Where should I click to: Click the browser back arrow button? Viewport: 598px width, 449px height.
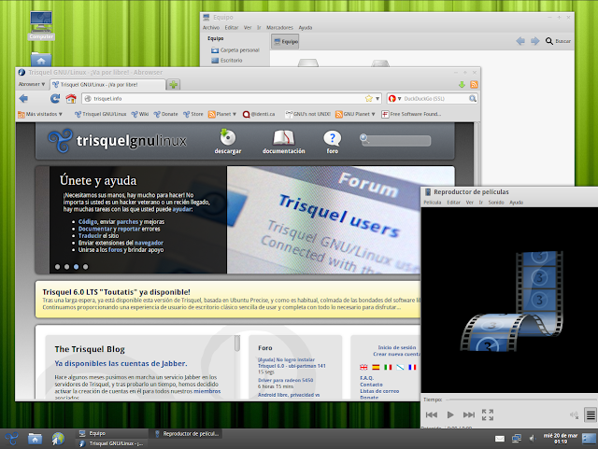tap(23, 99)
